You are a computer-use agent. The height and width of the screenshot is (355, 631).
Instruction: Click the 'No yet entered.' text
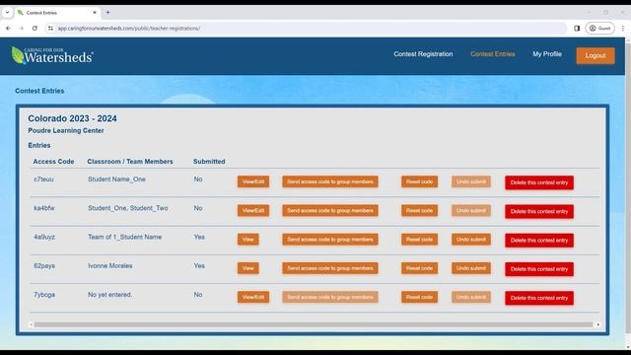109,295
